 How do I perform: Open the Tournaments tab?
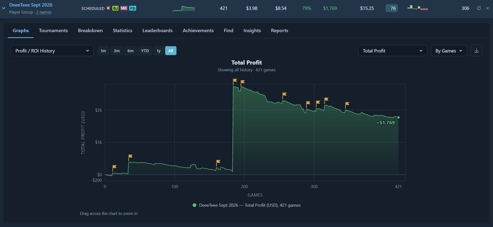(x=53, y=30)
